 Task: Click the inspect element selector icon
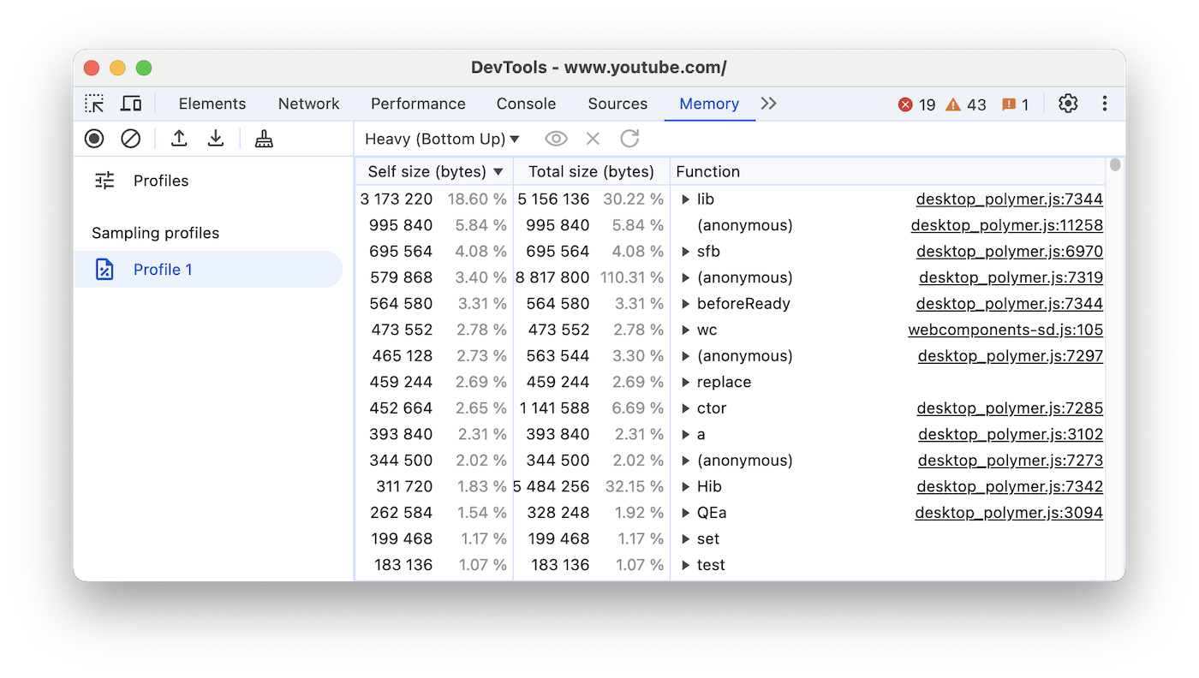pos(94,104)
